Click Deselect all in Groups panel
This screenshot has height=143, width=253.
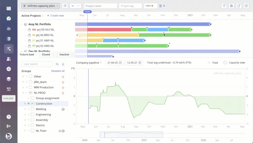click(58, 71)
